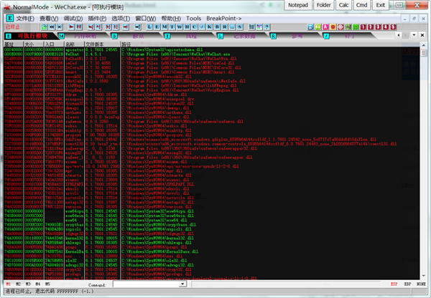Open the 选项(T) menu
This screenshot has height=298, width=431.
coord(121,19)
